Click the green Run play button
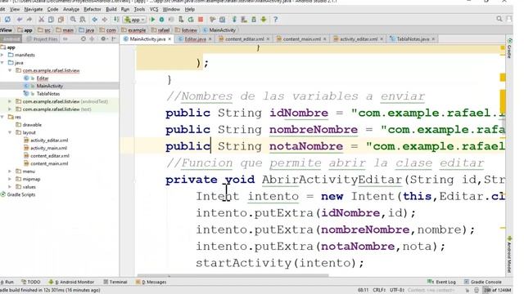 153,20
